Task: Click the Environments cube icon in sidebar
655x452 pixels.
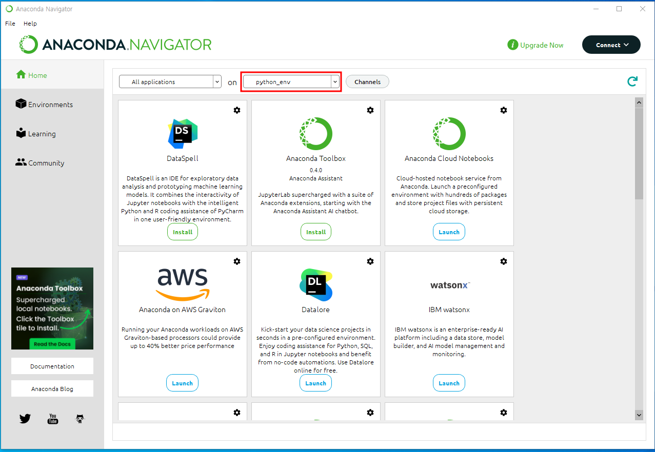Action: click(x=21, y=104)
